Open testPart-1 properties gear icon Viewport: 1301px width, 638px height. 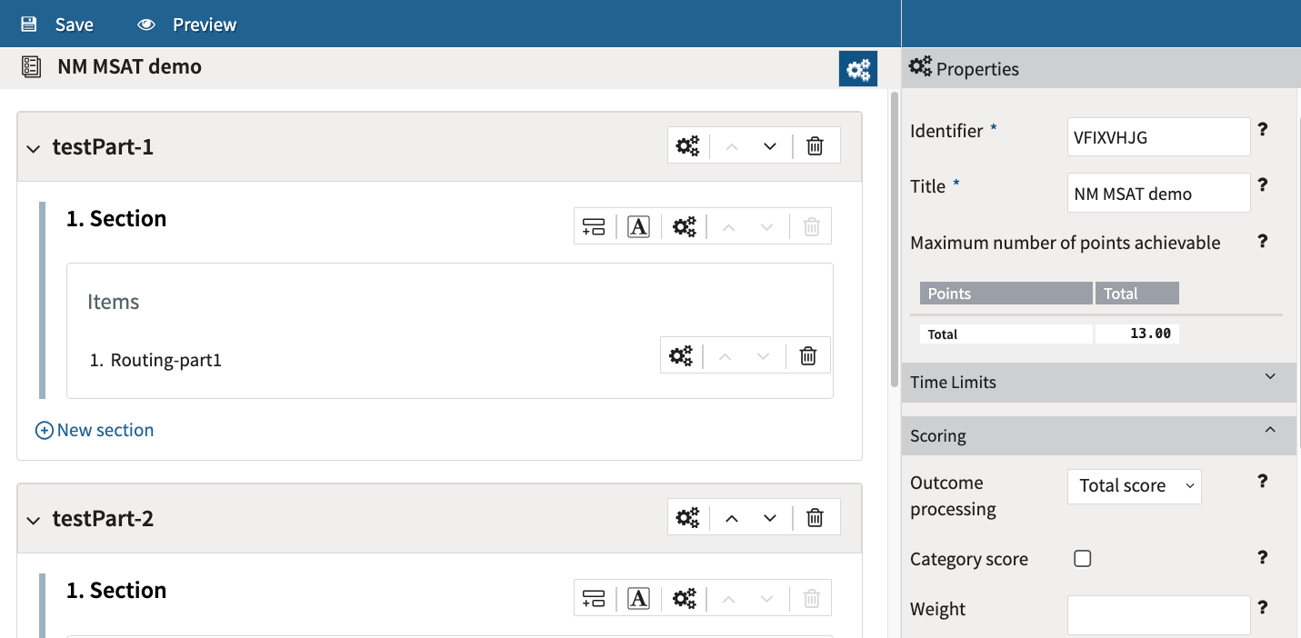coord(687,146)
